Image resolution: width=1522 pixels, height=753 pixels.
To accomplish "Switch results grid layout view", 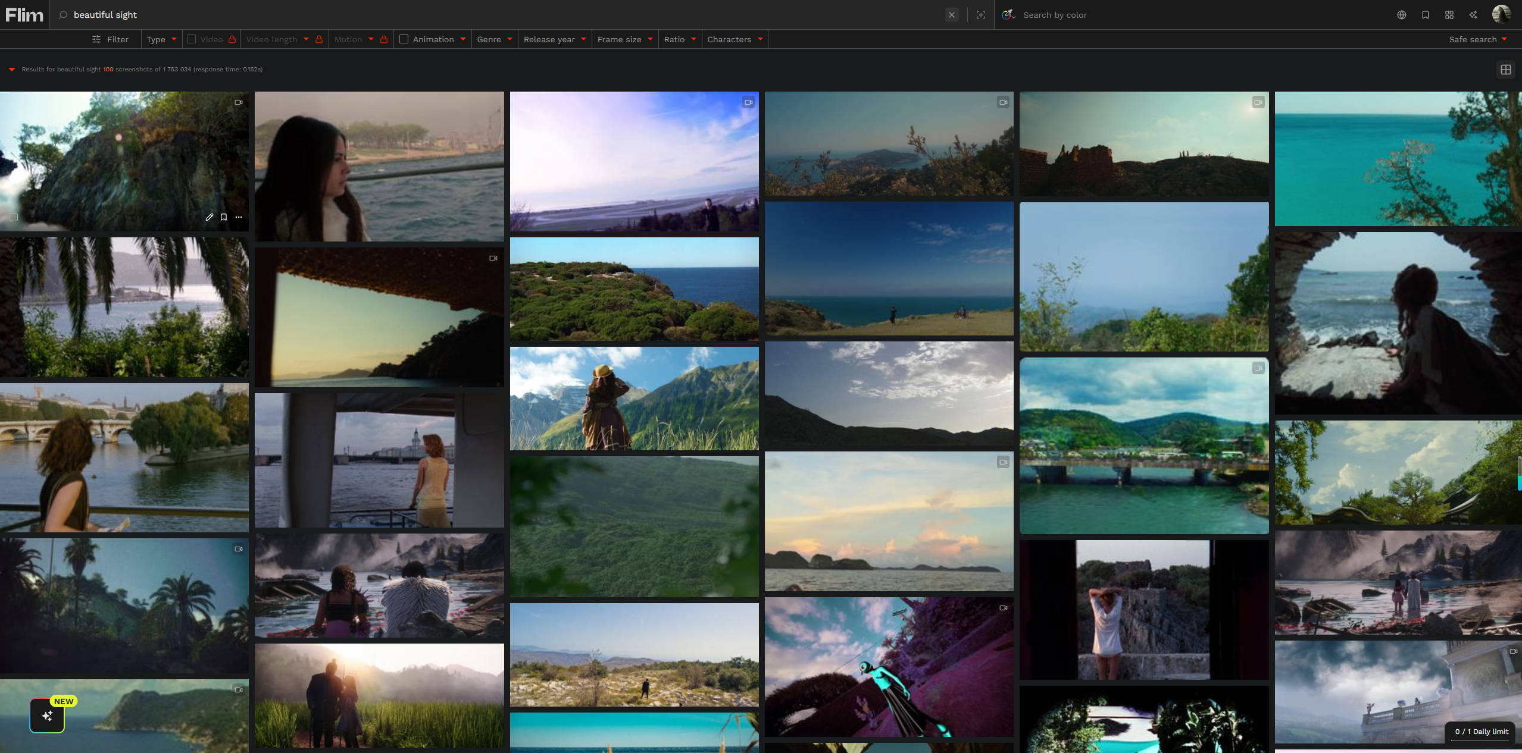I will pos(1506,70).
